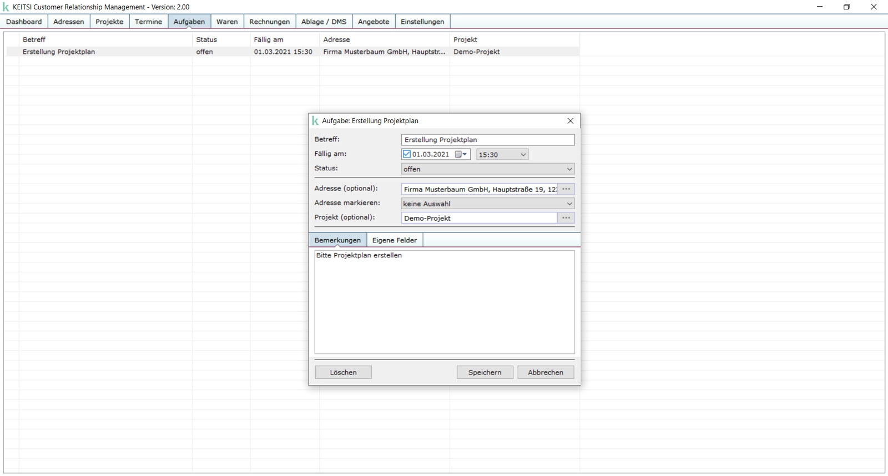
Task: Select the Bemerkungen tab in dialog
Action: click(337, 240)
